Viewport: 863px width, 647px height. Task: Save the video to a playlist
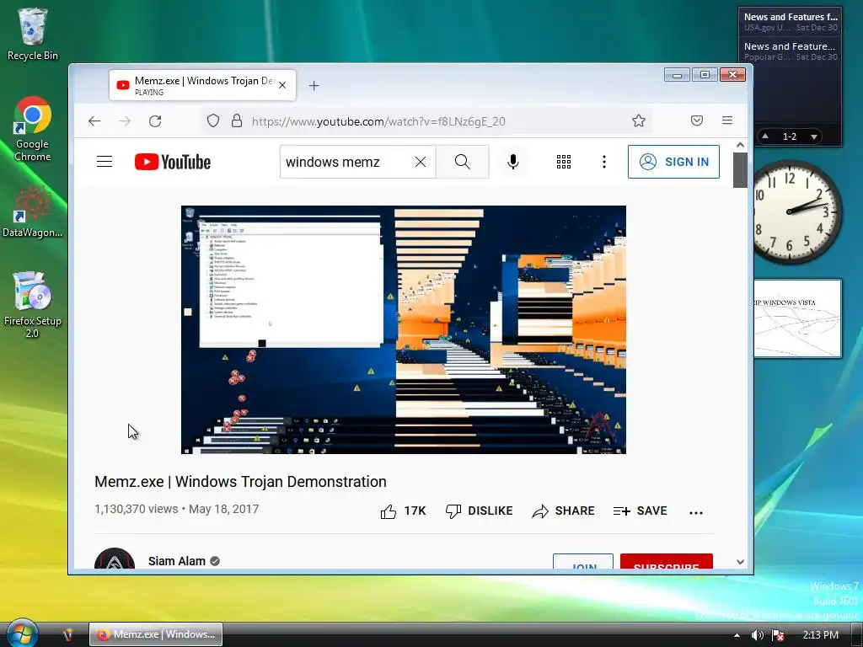pyautogui.click(x=641, y=511)
